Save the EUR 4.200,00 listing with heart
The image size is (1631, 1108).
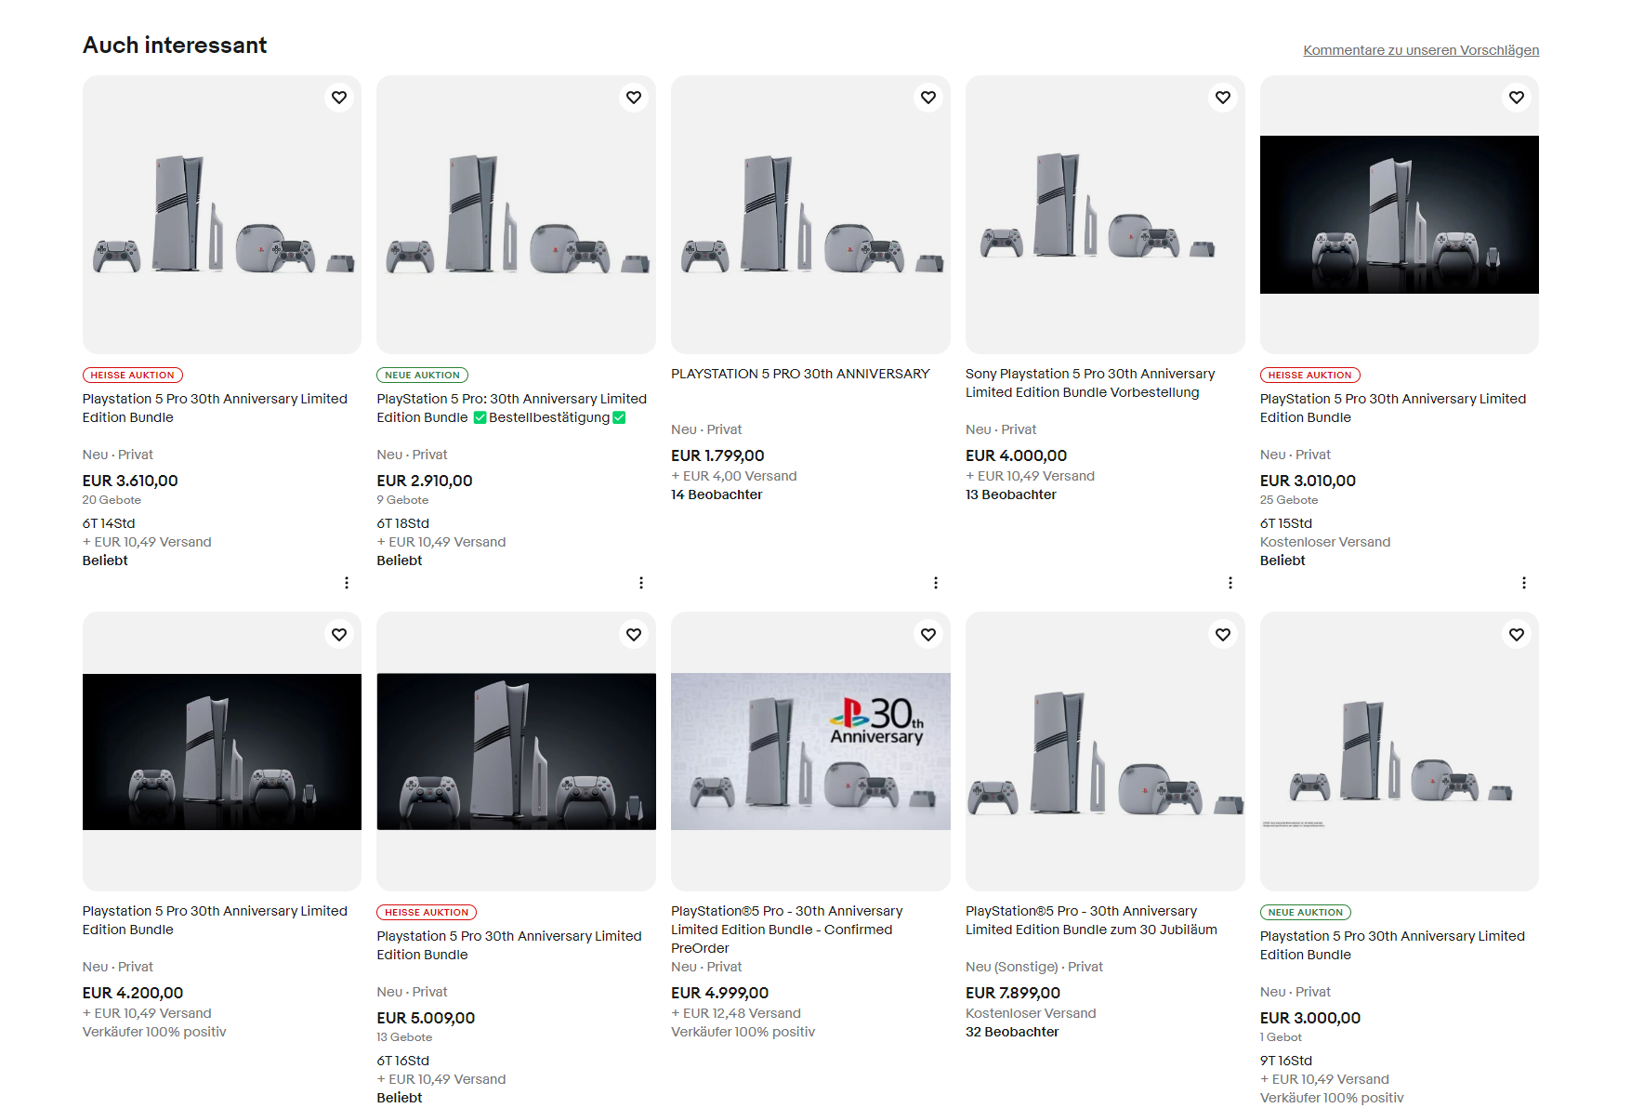pos(339,635)
